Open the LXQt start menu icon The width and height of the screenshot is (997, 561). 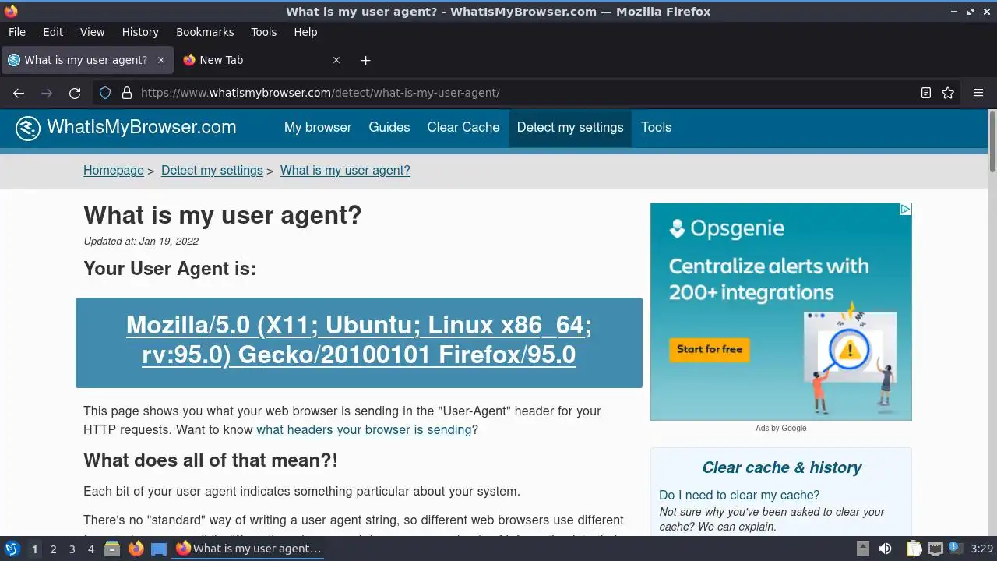12,549
